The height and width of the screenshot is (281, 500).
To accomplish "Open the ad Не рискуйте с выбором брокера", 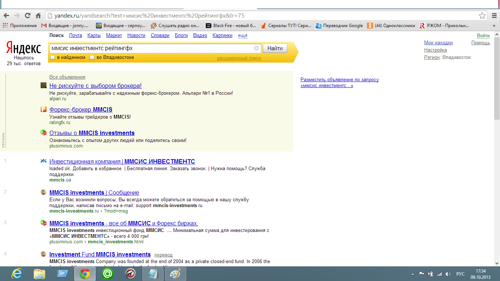I will coord(96,86).
